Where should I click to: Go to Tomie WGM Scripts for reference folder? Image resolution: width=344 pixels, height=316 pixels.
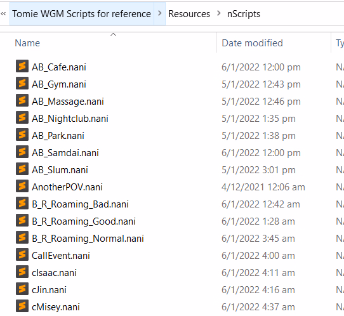pos(82,14)
